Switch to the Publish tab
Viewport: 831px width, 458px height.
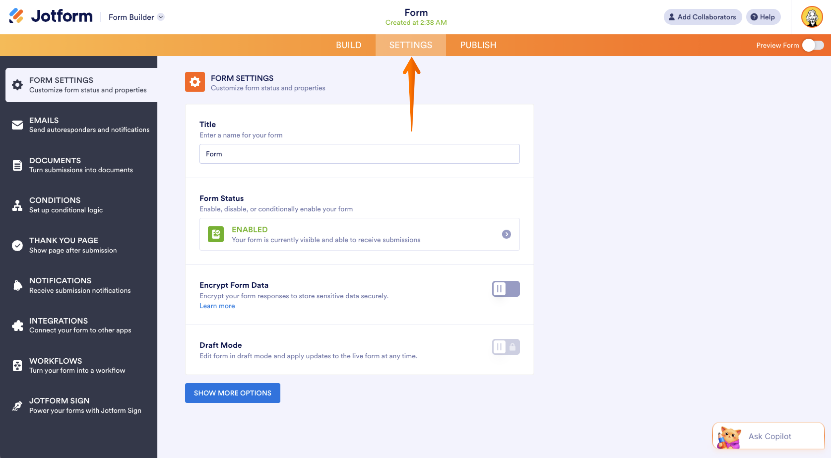(x=478, y=45)
